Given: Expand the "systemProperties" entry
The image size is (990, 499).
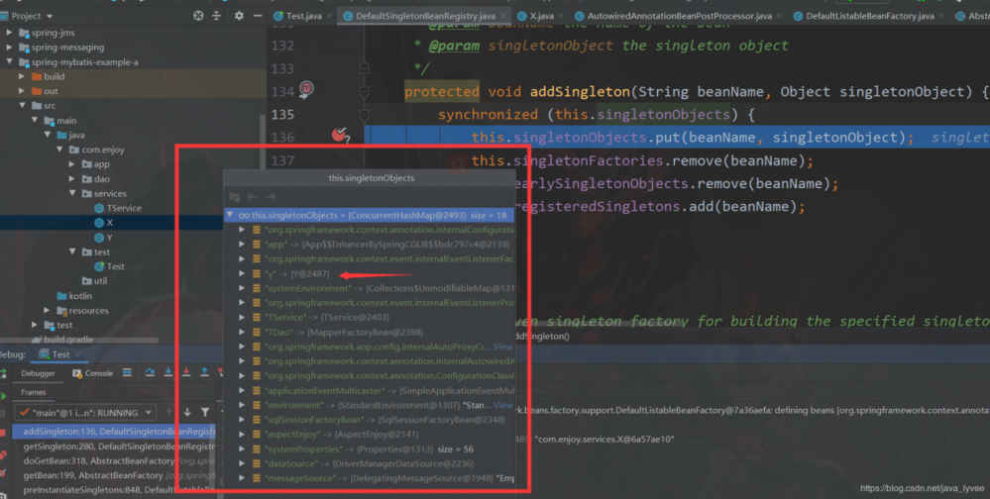Looking at the screenshot, I should pyautogui.click(x=242, y=449).
